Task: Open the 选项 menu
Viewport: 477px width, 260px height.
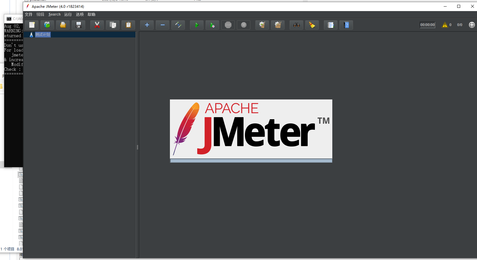Action: [x=80, y=14]
